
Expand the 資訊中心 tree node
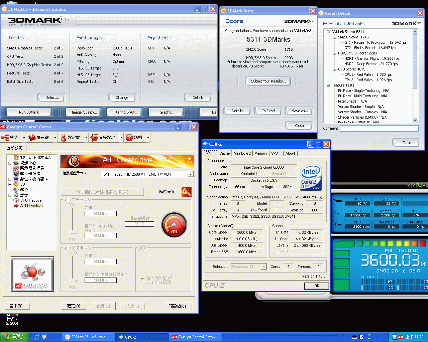10,163
